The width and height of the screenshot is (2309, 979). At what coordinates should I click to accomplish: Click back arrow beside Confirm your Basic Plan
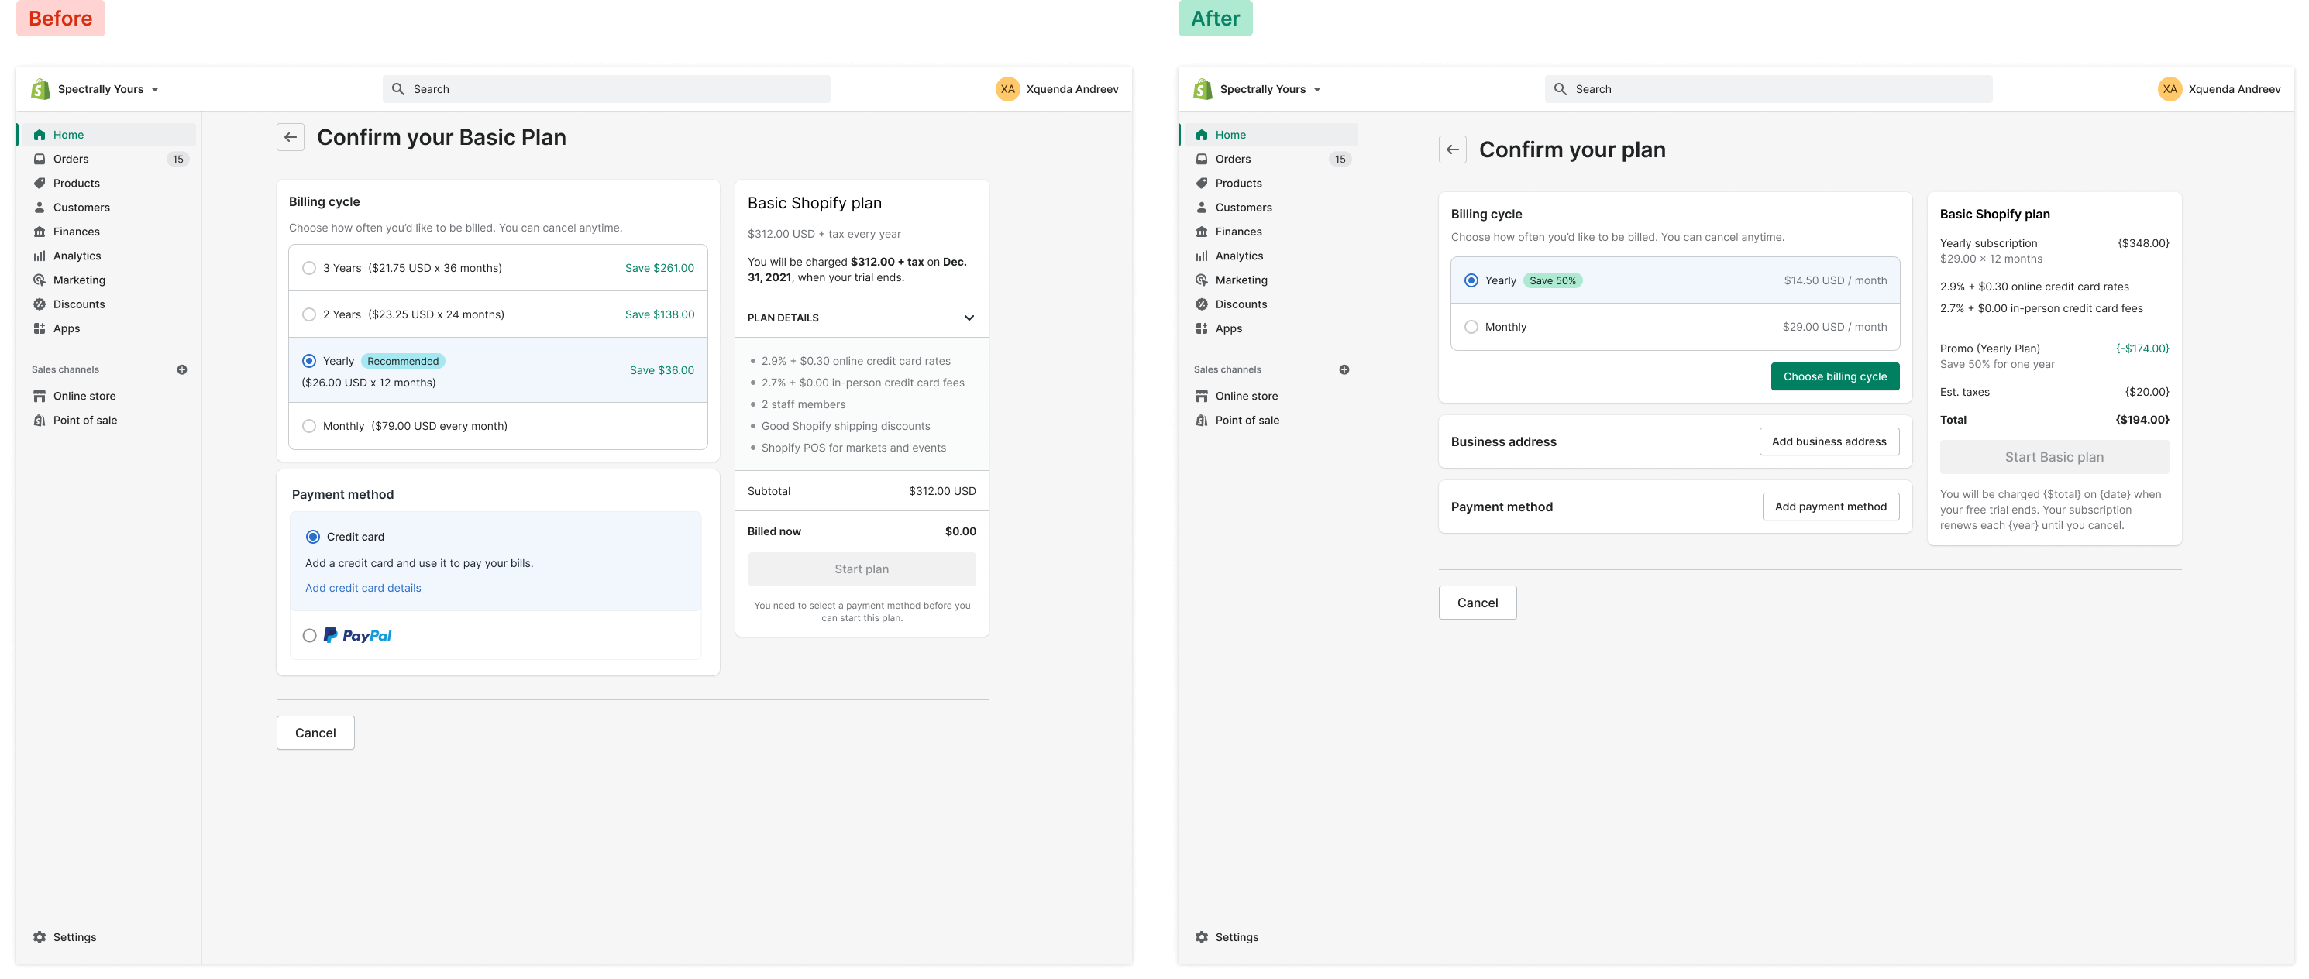[290, 137]
